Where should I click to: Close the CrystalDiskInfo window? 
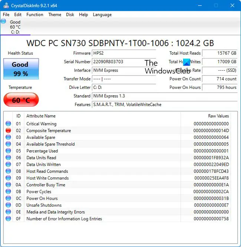click(x=232, y=5)
